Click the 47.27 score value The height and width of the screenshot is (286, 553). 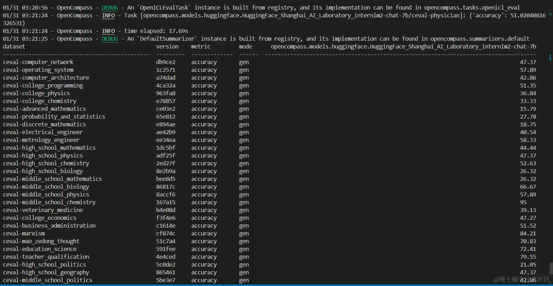pos(528,218)
